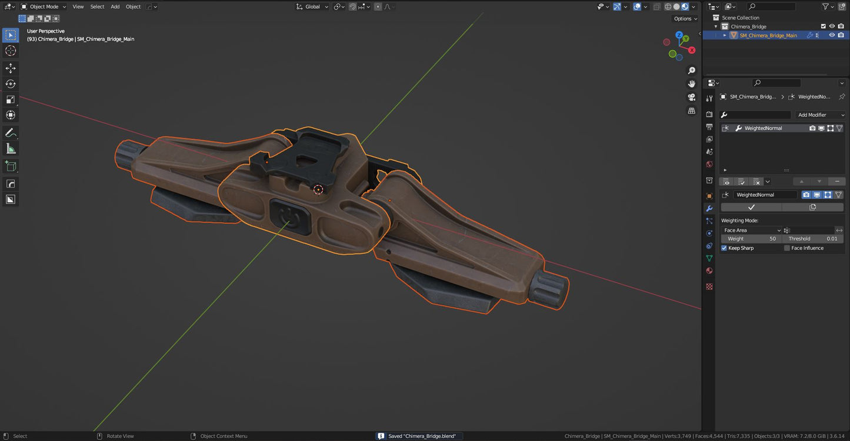Click the Add Cube tool
Screen dimensions: 850x441
coord(11,166)
